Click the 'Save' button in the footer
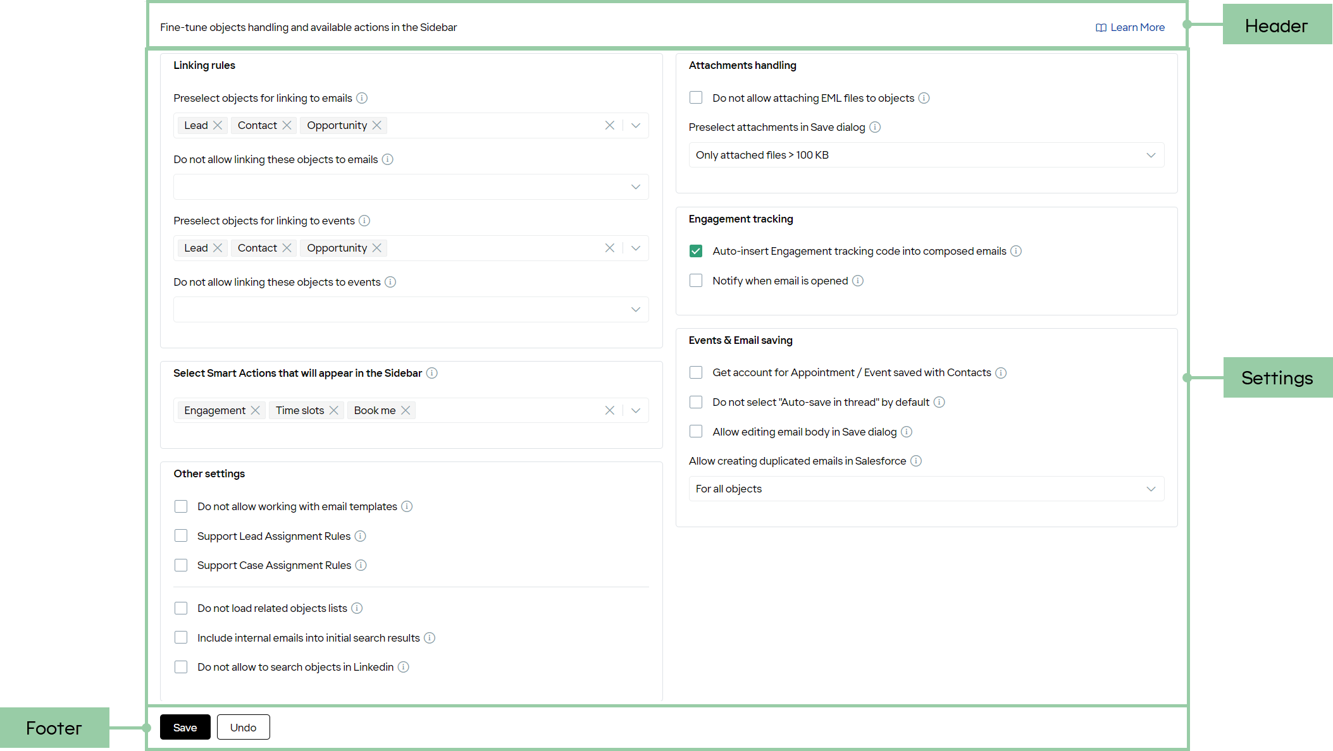The width and height of the screenshot is (1333, 751). click(185, 727)
